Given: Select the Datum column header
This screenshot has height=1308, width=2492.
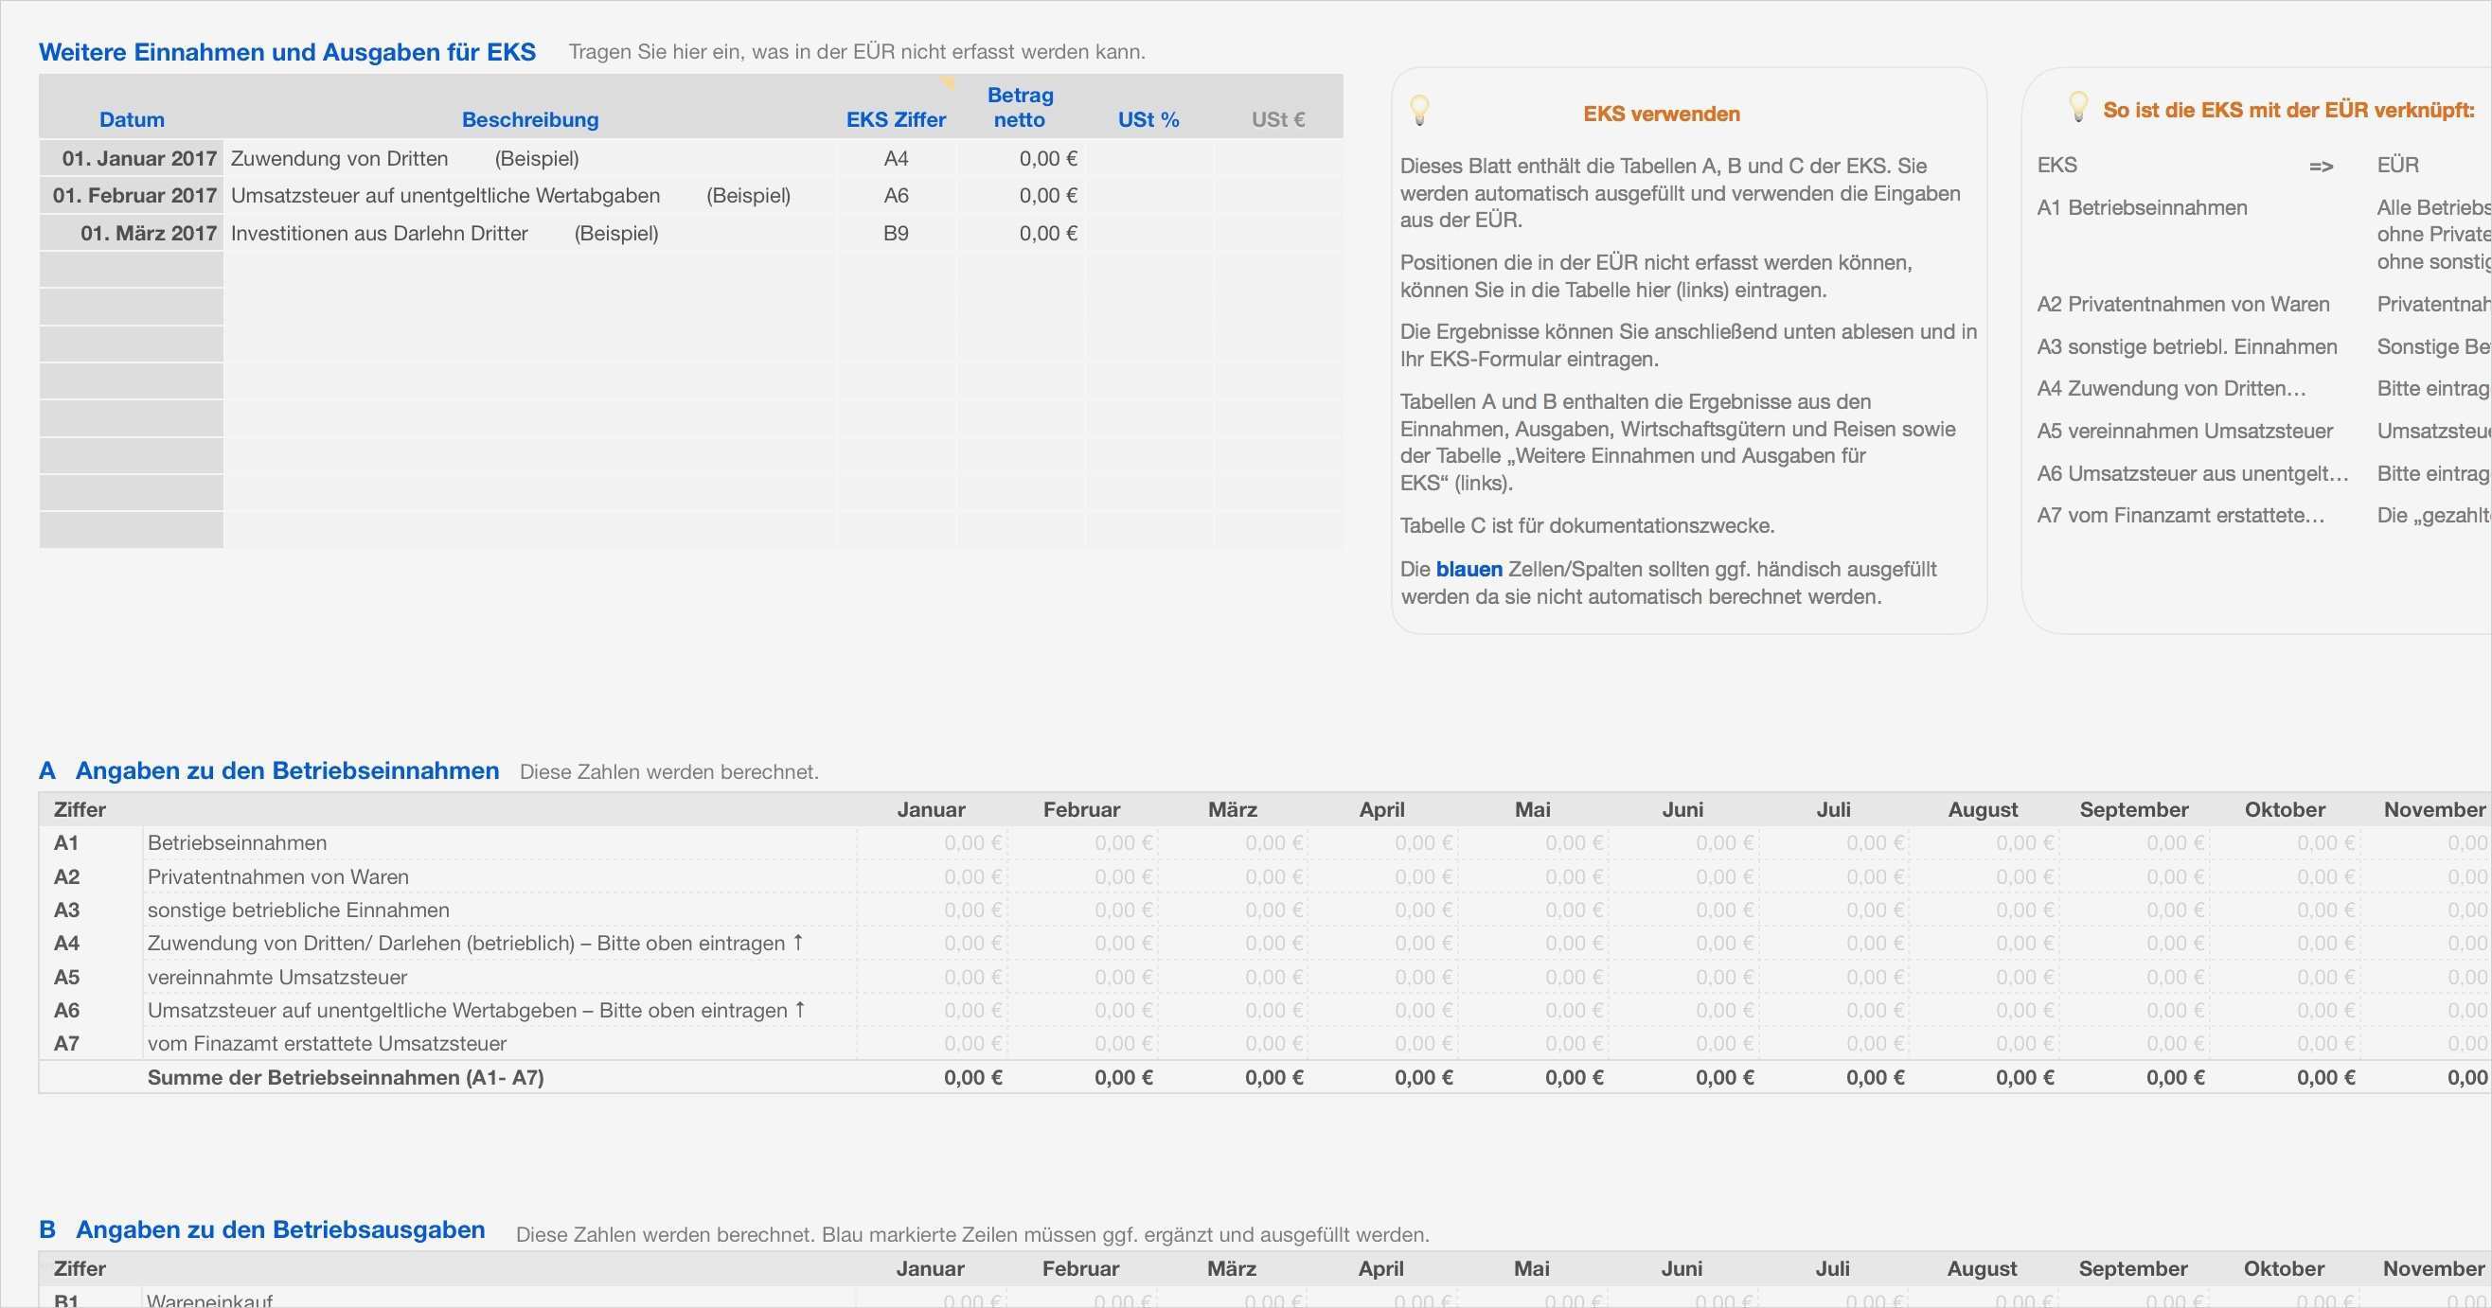Looking at the screenshot, I should [132, 120].
